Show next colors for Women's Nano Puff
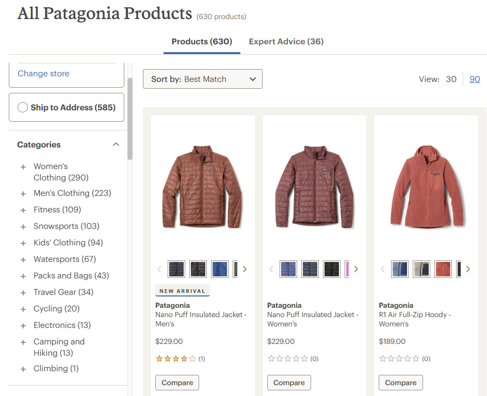Screen dimensions: 487x396 pos(356,269)
